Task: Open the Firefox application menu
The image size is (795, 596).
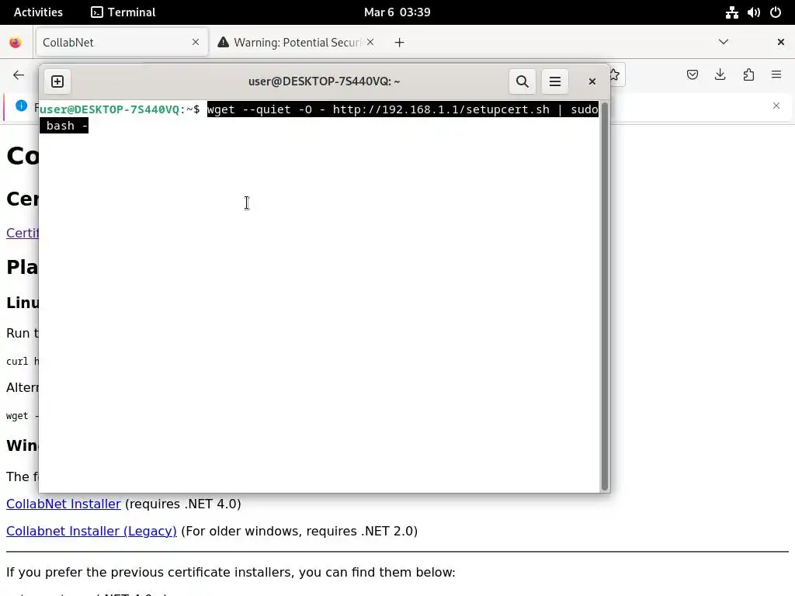Action: coord(776,75)
